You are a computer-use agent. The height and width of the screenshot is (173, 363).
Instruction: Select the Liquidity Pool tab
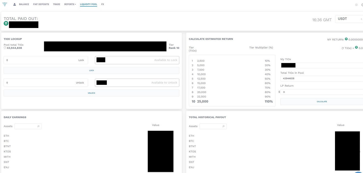tap(88, 4)
